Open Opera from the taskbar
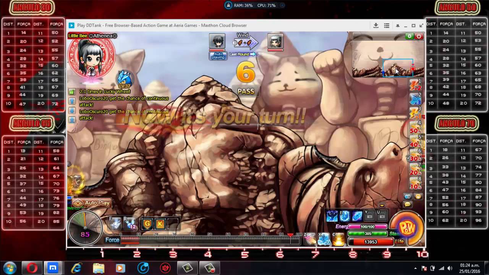489x275 pixels. pyautogui.click(x=32, y=268)
